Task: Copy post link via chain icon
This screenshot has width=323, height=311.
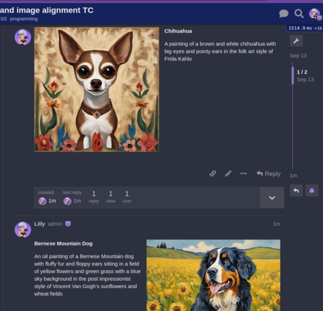Action: (x=213, y=174)
